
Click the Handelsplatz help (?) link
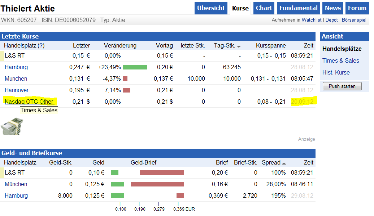[41, 45]
